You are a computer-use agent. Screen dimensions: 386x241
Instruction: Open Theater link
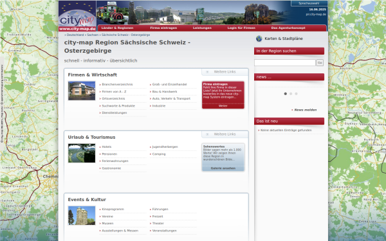click(158, 224)
